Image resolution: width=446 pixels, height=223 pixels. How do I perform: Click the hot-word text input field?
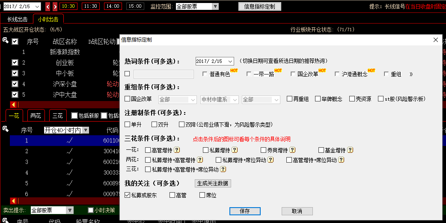(164, 74)
